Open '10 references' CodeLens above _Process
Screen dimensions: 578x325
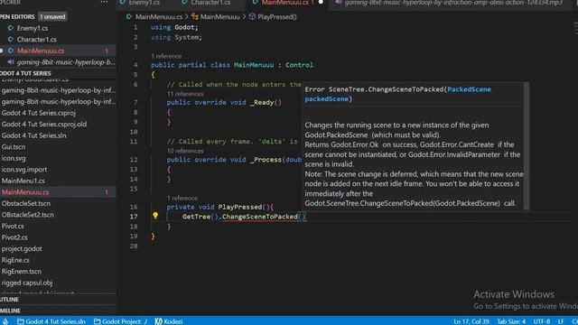pyautogui.click(x=185, y=151)
